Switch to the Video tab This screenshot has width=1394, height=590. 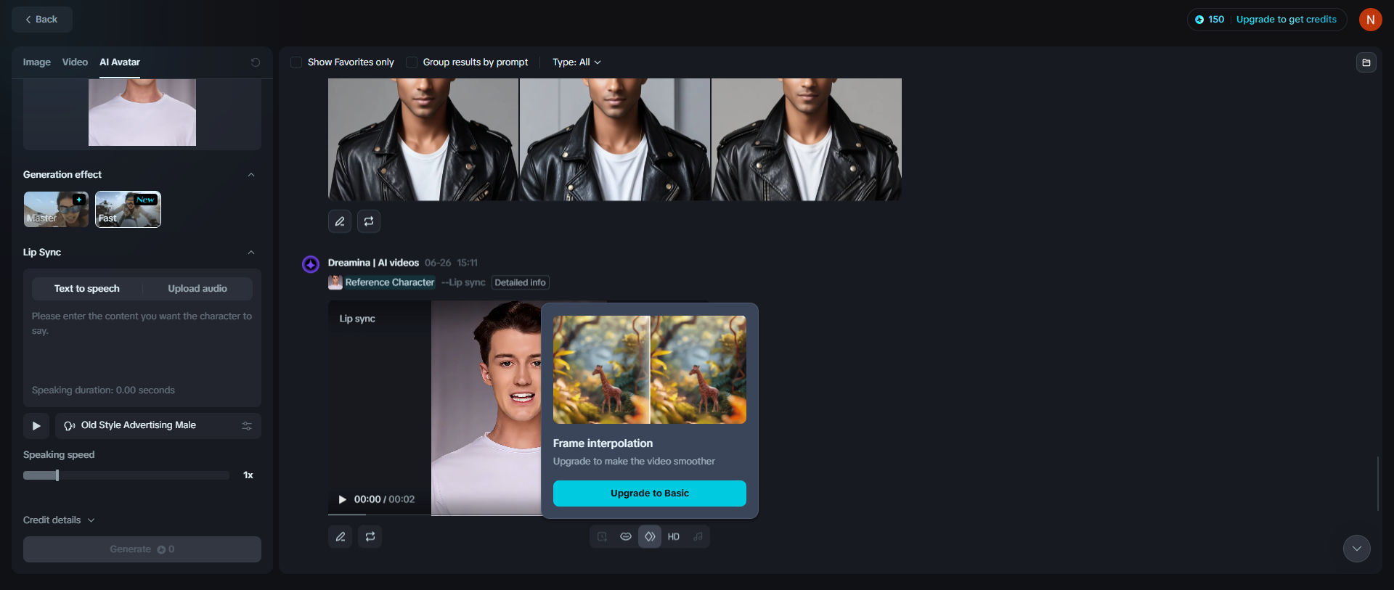[75, 62]
